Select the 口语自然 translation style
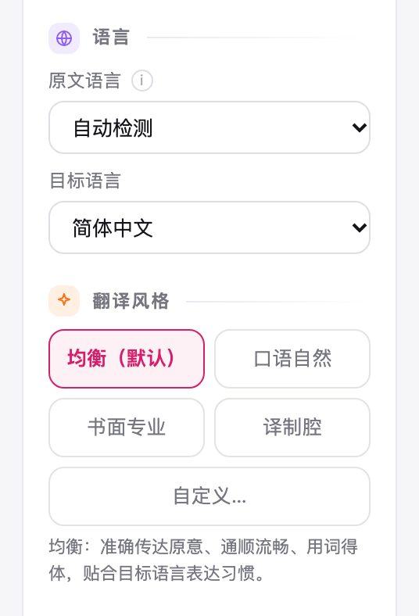 (x=292, y=359)
